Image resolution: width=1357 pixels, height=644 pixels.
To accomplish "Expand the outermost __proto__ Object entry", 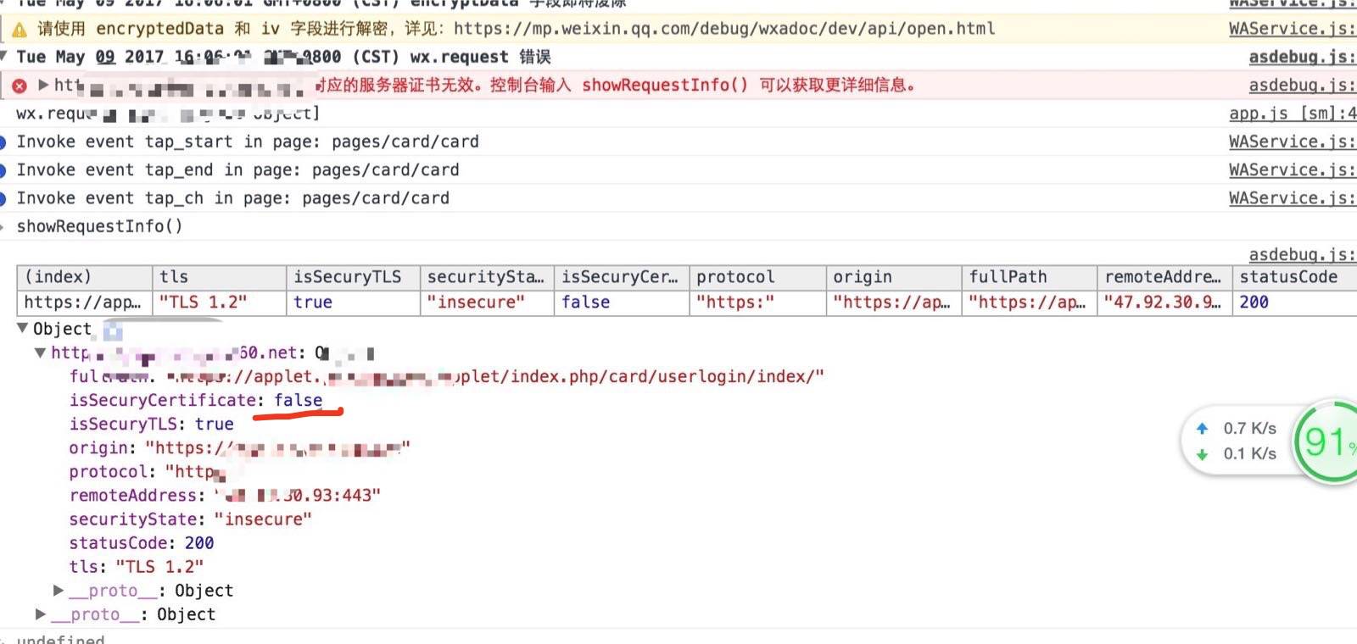I will coord(41,613).
